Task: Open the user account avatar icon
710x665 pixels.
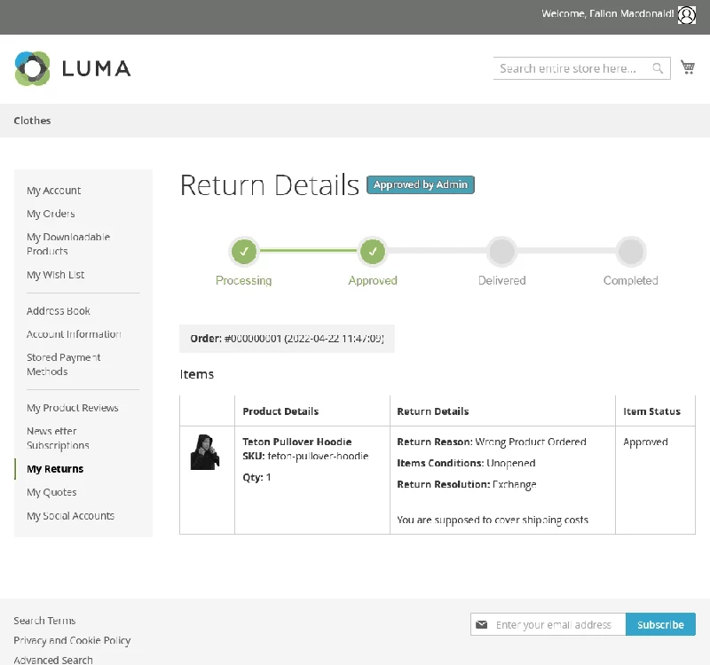Action: pos(686,15)
